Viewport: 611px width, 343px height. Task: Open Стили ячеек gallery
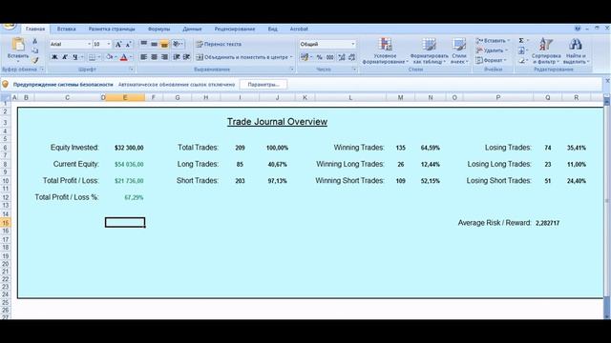459,50
